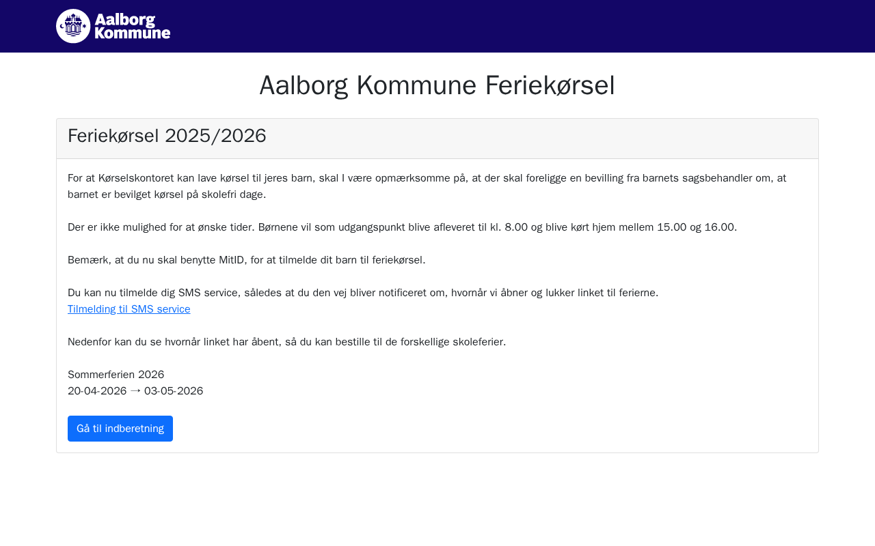The height and width of the screenshot is (546, 875).
Task: Click the paragraph mentioning MitID
Action: click(247, 260)
